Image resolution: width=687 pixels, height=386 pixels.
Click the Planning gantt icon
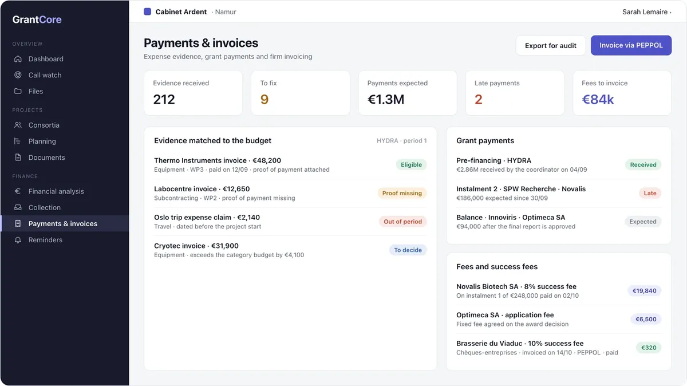coord(18,141)
